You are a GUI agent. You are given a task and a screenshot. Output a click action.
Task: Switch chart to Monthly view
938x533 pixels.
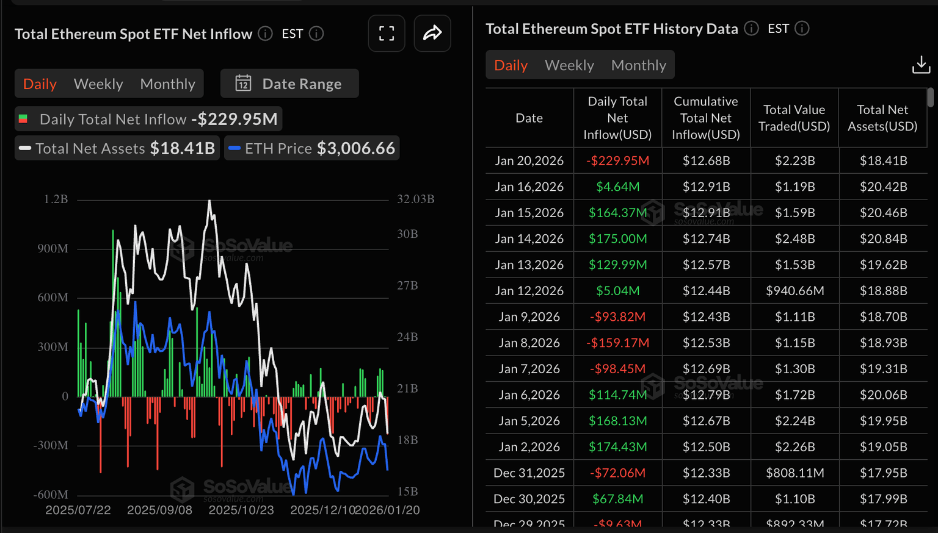[x=167, y=84]
